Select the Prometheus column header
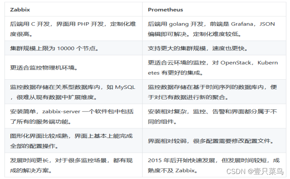 214,10
